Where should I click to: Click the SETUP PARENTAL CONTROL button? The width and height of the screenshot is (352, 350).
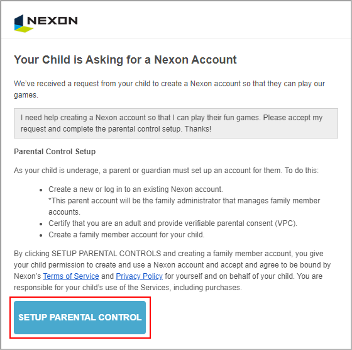[80, 317]
